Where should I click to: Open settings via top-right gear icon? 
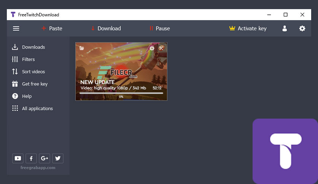click(302, 29)
